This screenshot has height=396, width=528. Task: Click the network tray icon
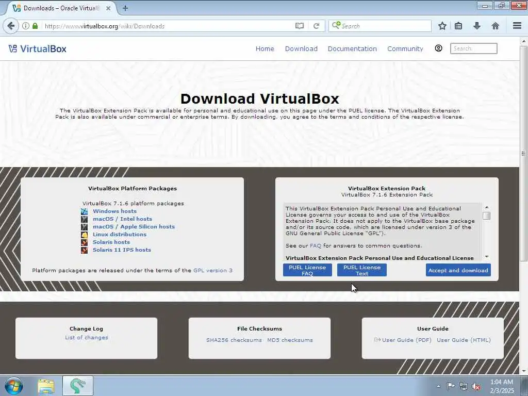(x=464, y=386)
